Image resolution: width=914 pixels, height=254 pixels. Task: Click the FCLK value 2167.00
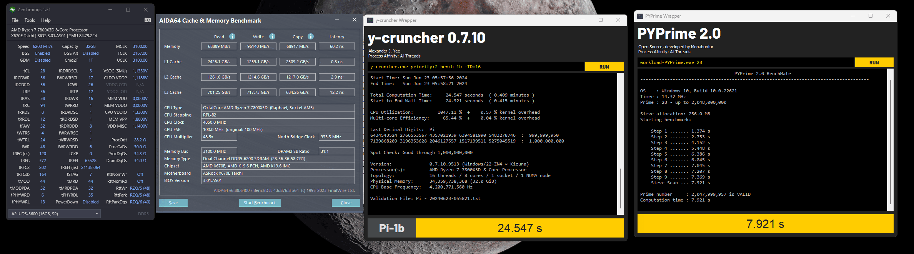pos(140,53)
